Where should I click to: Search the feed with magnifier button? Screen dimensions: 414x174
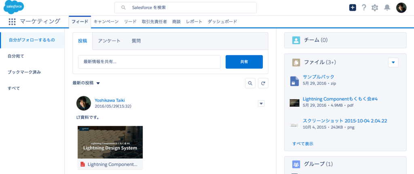pyautogui.click(x=250, y=83)
